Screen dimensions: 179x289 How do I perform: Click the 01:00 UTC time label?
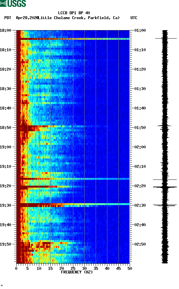coord(140,30)
